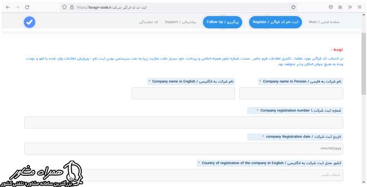Click the Follow Up / پیگیری button
This screenshot has height=187, width=367.
222,22
